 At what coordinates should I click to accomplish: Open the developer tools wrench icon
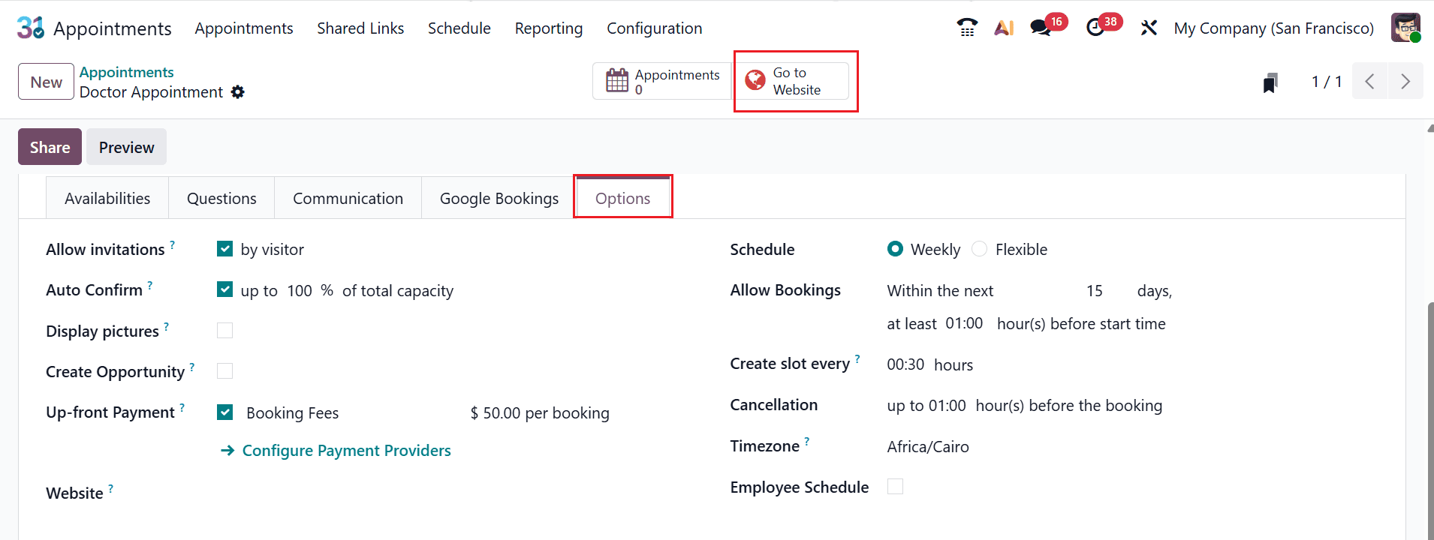coord(1149,28)
